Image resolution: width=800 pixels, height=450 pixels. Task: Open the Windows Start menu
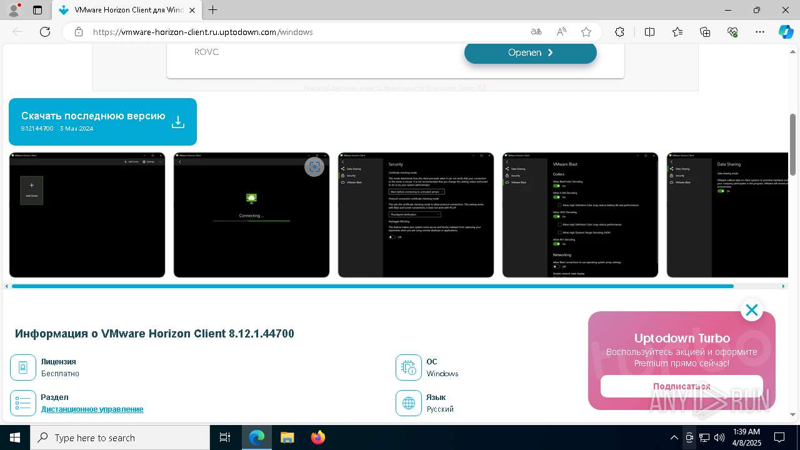(15, 437)
